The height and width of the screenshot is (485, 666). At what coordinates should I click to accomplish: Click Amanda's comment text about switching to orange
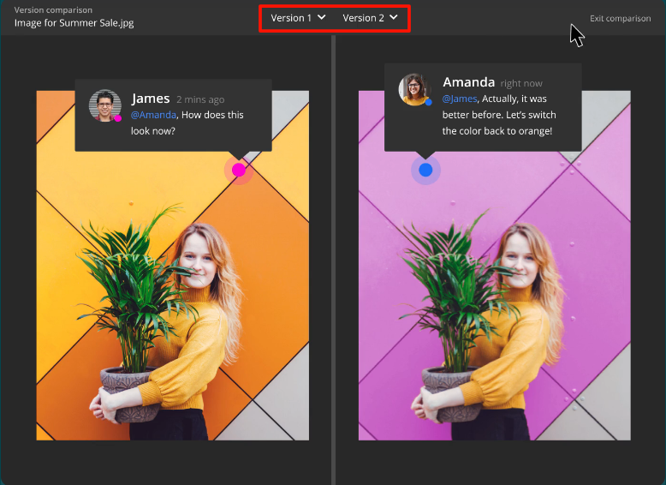pyautogui.click(x=497, y=116)
